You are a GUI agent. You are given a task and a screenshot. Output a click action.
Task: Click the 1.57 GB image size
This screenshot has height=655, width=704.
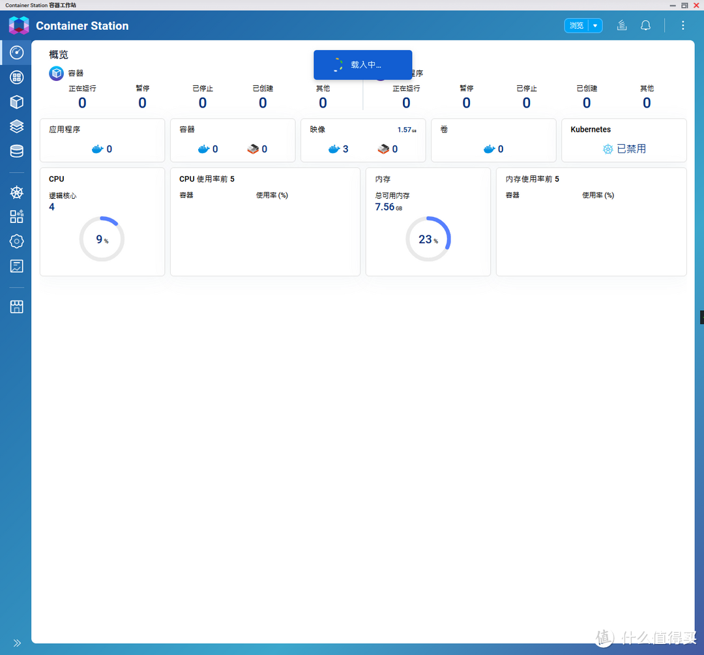[407, 130]
